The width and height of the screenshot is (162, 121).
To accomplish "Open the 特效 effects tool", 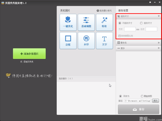I will tap(104, 22).
